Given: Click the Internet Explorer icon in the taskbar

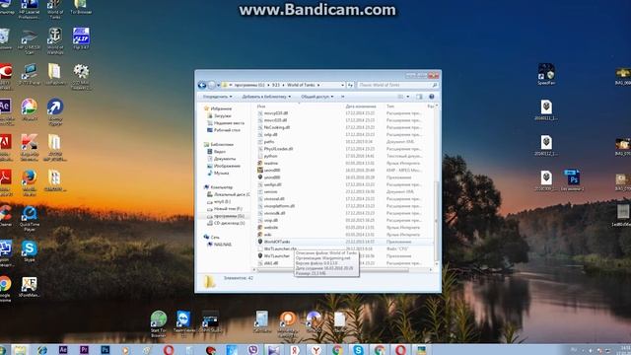Looking at the screenshot, I should tap(41, 350).
